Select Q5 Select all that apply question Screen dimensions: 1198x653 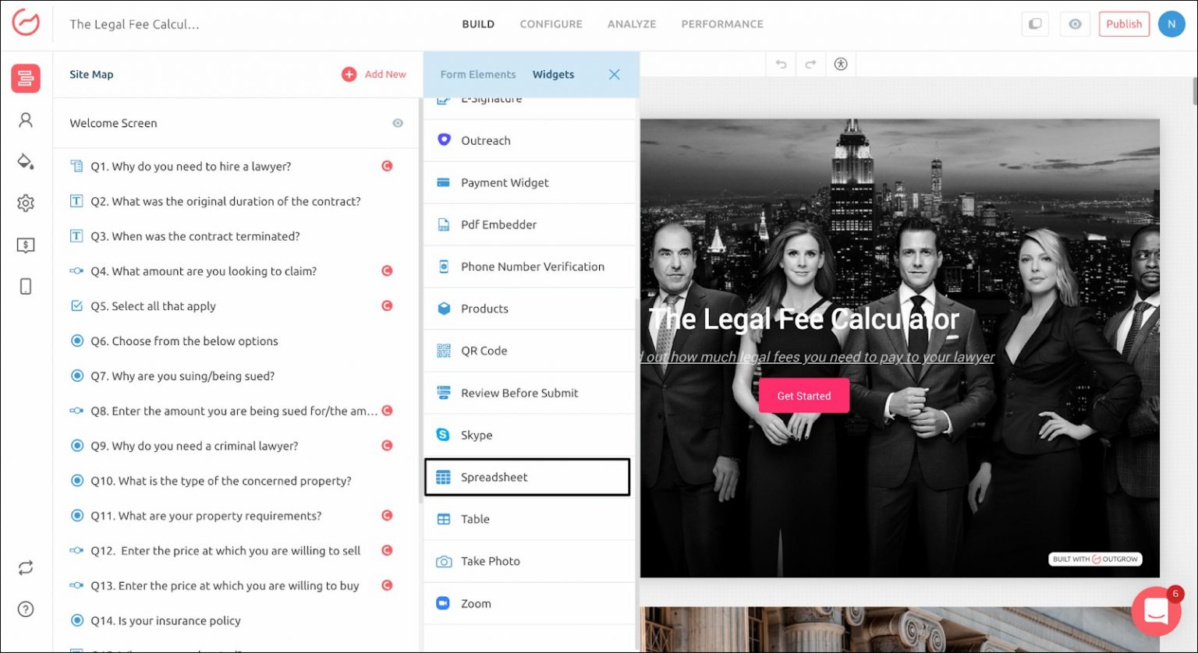[x=153, y=306]
